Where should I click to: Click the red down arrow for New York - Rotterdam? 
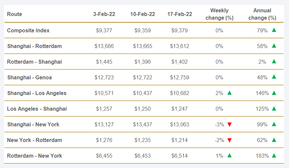pos(229,140)
